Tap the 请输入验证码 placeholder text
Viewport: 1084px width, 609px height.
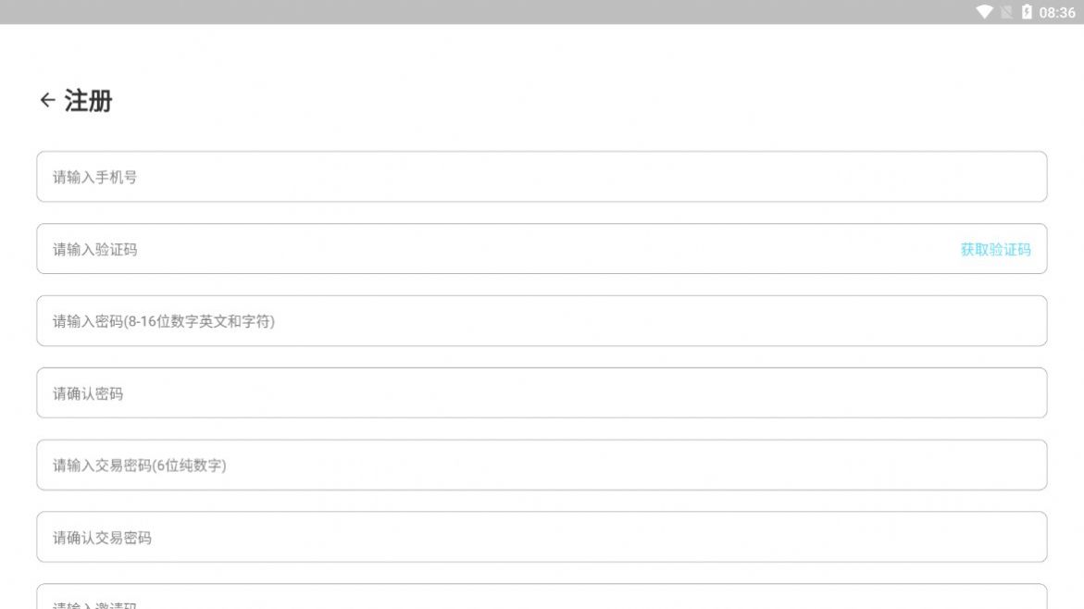click(x=94, y=249)
